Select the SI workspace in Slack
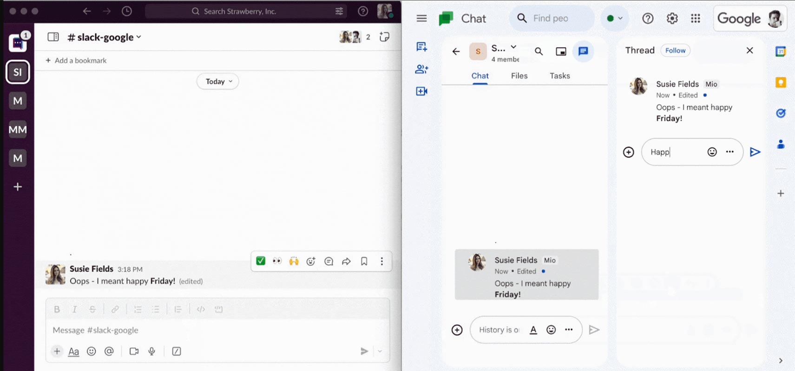The width and height of the screenshot is (795, 371). 18,72
